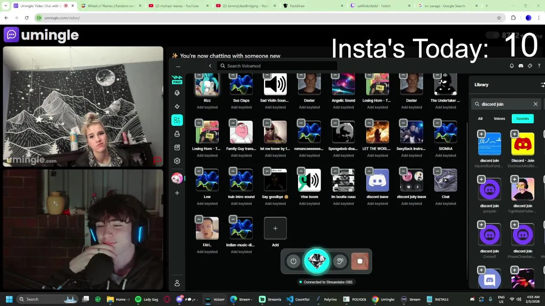Open the Discord icon in Voicemod header
The height and width of the screenshot is (306, 545).
pyautogui.click(x=521, y=66)
